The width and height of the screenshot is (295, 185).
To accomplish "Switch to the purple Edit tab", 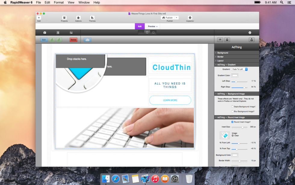I will (140, 26).
